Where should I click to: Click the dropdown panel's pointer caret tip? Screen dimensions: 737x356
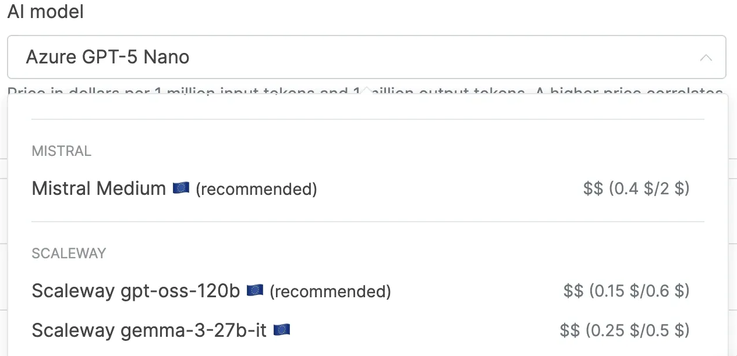[x=367, y=90]
